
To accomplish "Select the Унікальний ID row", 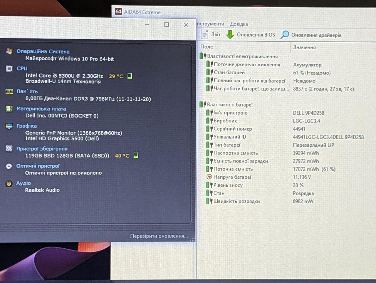I will point(285,137).
